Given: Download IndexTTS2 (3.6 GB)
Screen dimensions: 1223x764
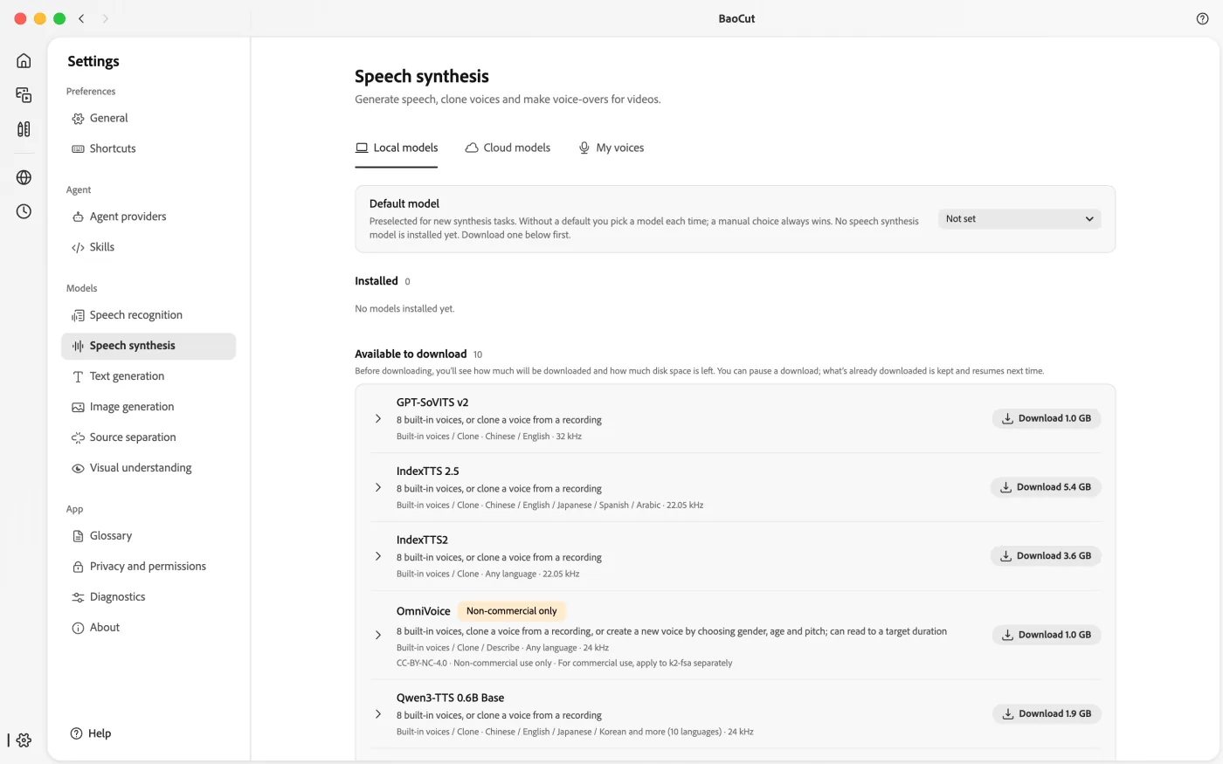Looking at the screenshot, I should 1046,556.
